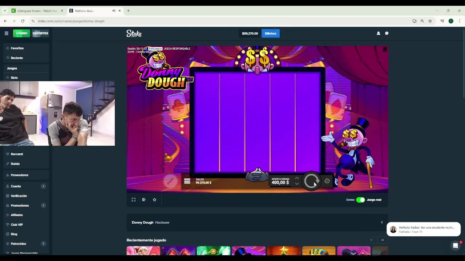Open the Nathalia chat notification message
This screenshot has width=465, height=261.
click(424, 229)
